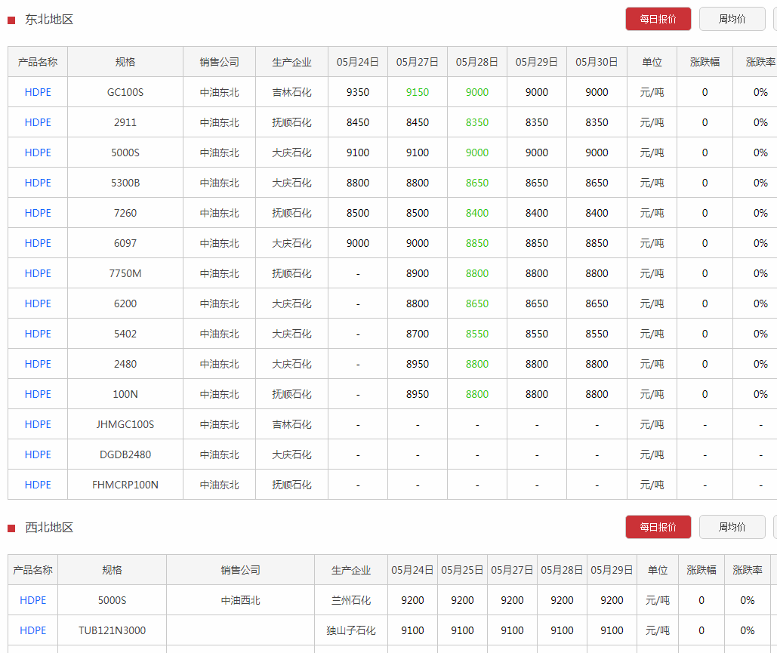Click 每日报价 tab in 东北地区 section
Screen dimensions: 777x653
[658, 19]
